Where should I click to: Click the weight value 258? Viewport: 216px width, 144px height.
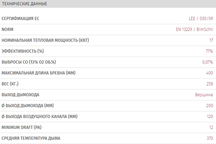click(210, 84)
